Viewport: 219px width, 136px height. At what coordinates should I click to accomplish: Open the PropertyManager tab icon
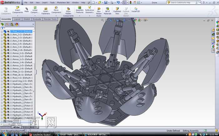(7, 24)
